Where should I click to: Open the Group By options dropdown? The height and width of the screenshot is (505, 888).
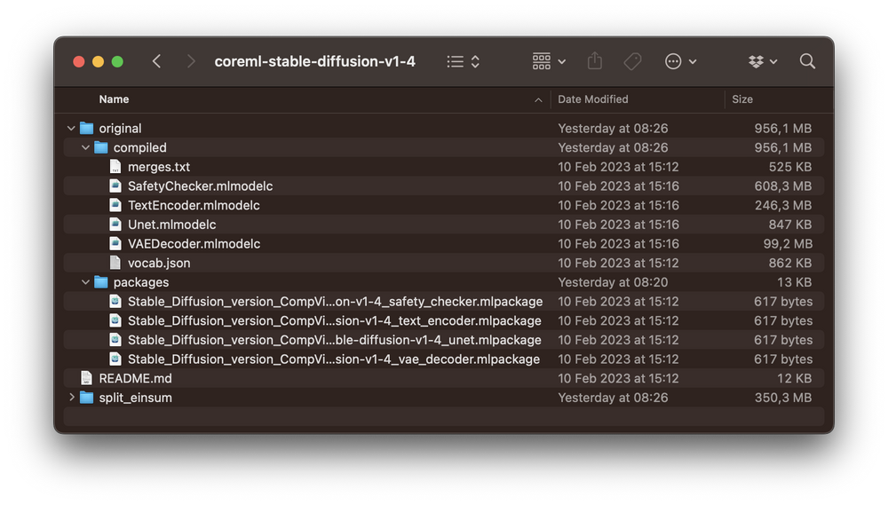click(x=549, y=61)
